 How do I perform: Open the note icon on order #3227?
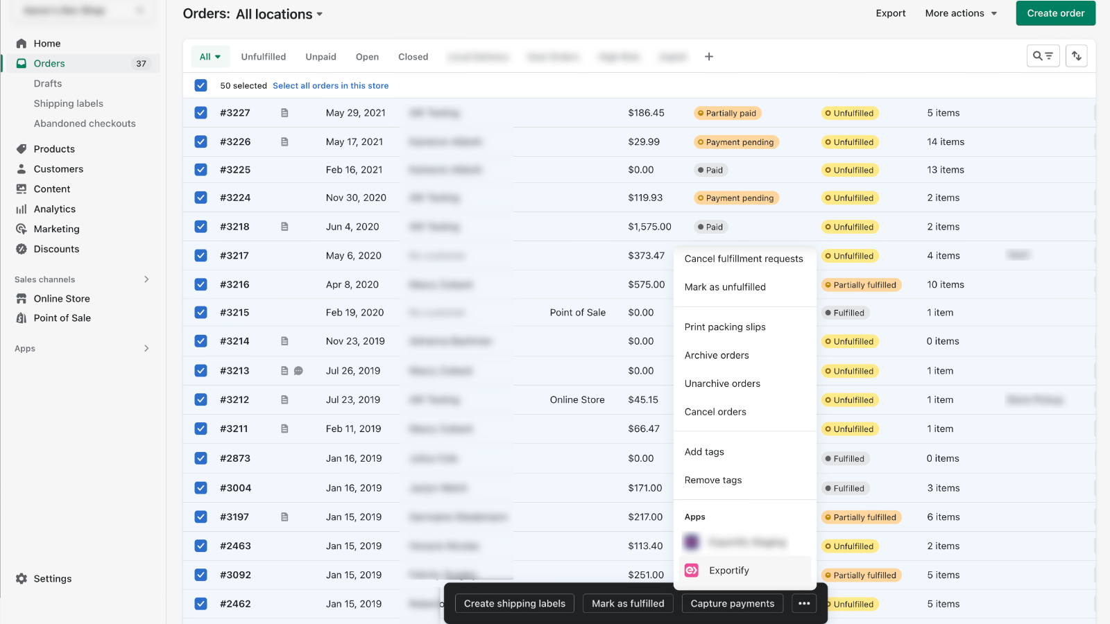tap(284, 112)
